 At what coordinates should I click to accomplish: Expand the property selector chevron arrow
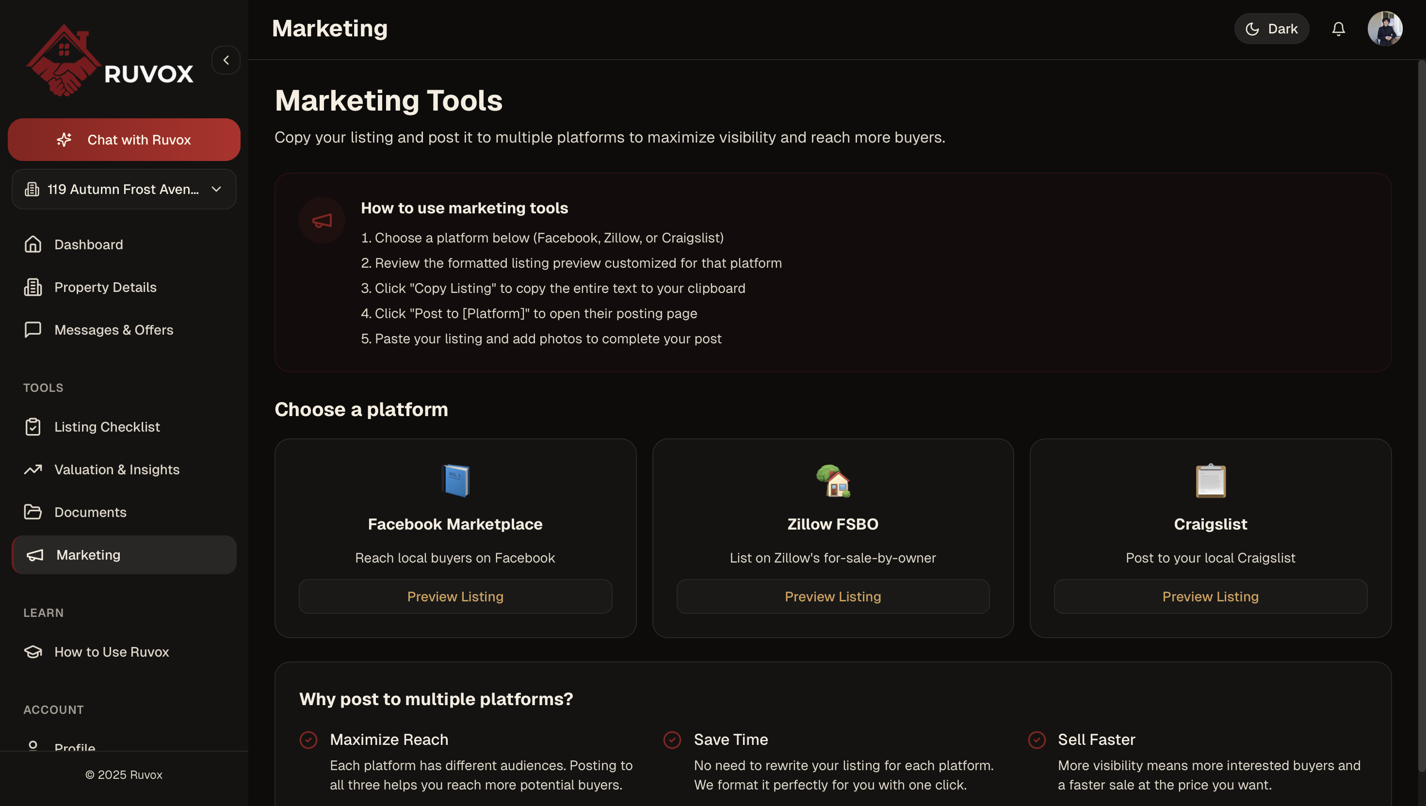click(216, 189)
